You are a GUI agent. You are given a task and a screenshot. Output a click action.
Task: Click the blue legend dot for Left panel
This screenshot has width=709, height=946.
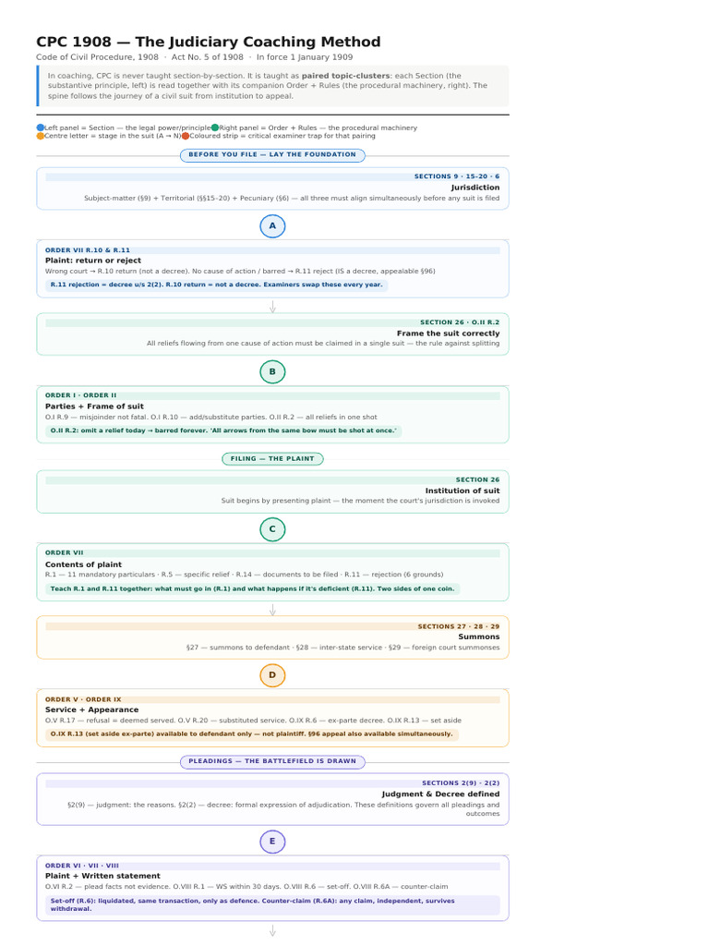click(41, 127)
